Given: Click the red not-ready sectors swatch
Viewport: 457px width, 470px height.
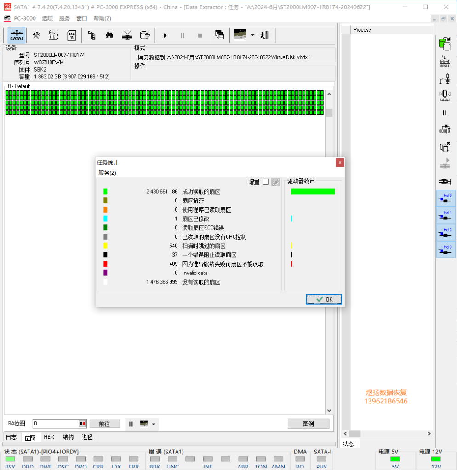Looking at the screenshot, I should click(x=105, y=264).
